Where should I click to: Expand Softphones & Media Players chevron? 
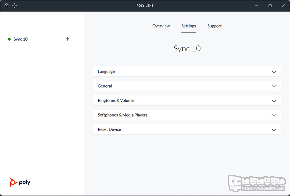[x=274, y=115]
